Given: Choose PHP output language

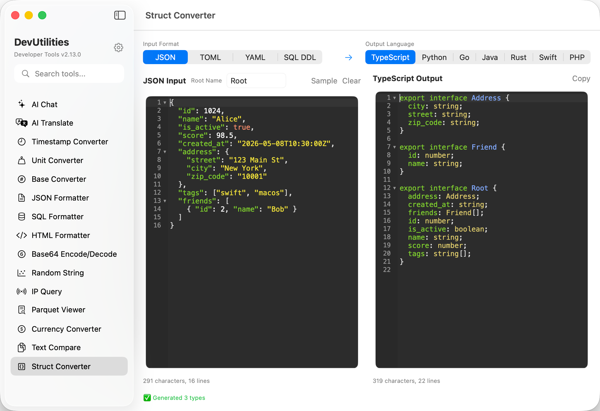Looking at the screenshot, I should [577, 57].
